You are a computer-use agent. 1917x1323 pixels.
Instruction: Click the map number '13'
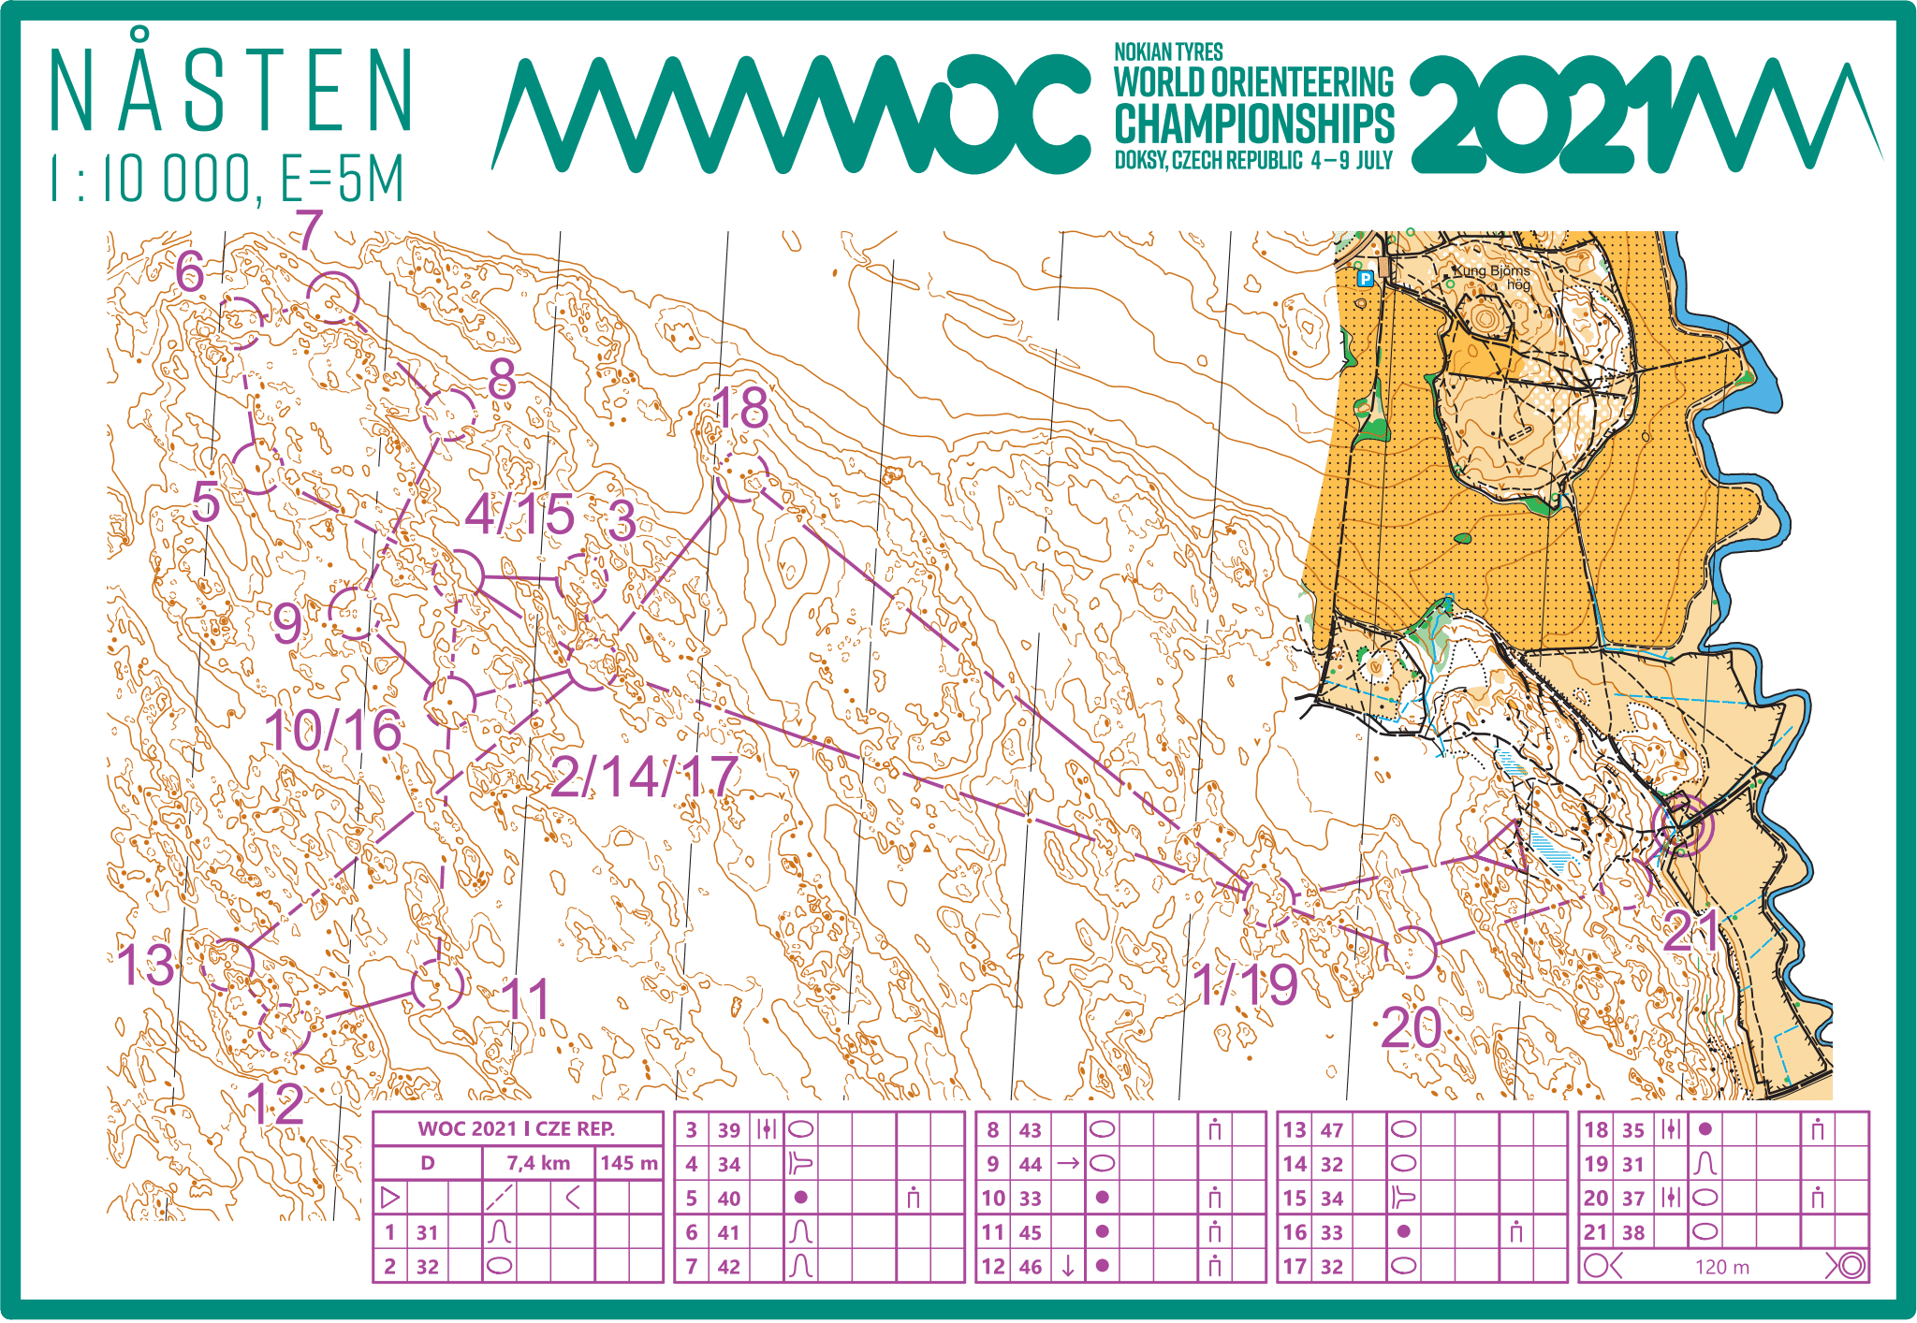[x=146, y=965]
